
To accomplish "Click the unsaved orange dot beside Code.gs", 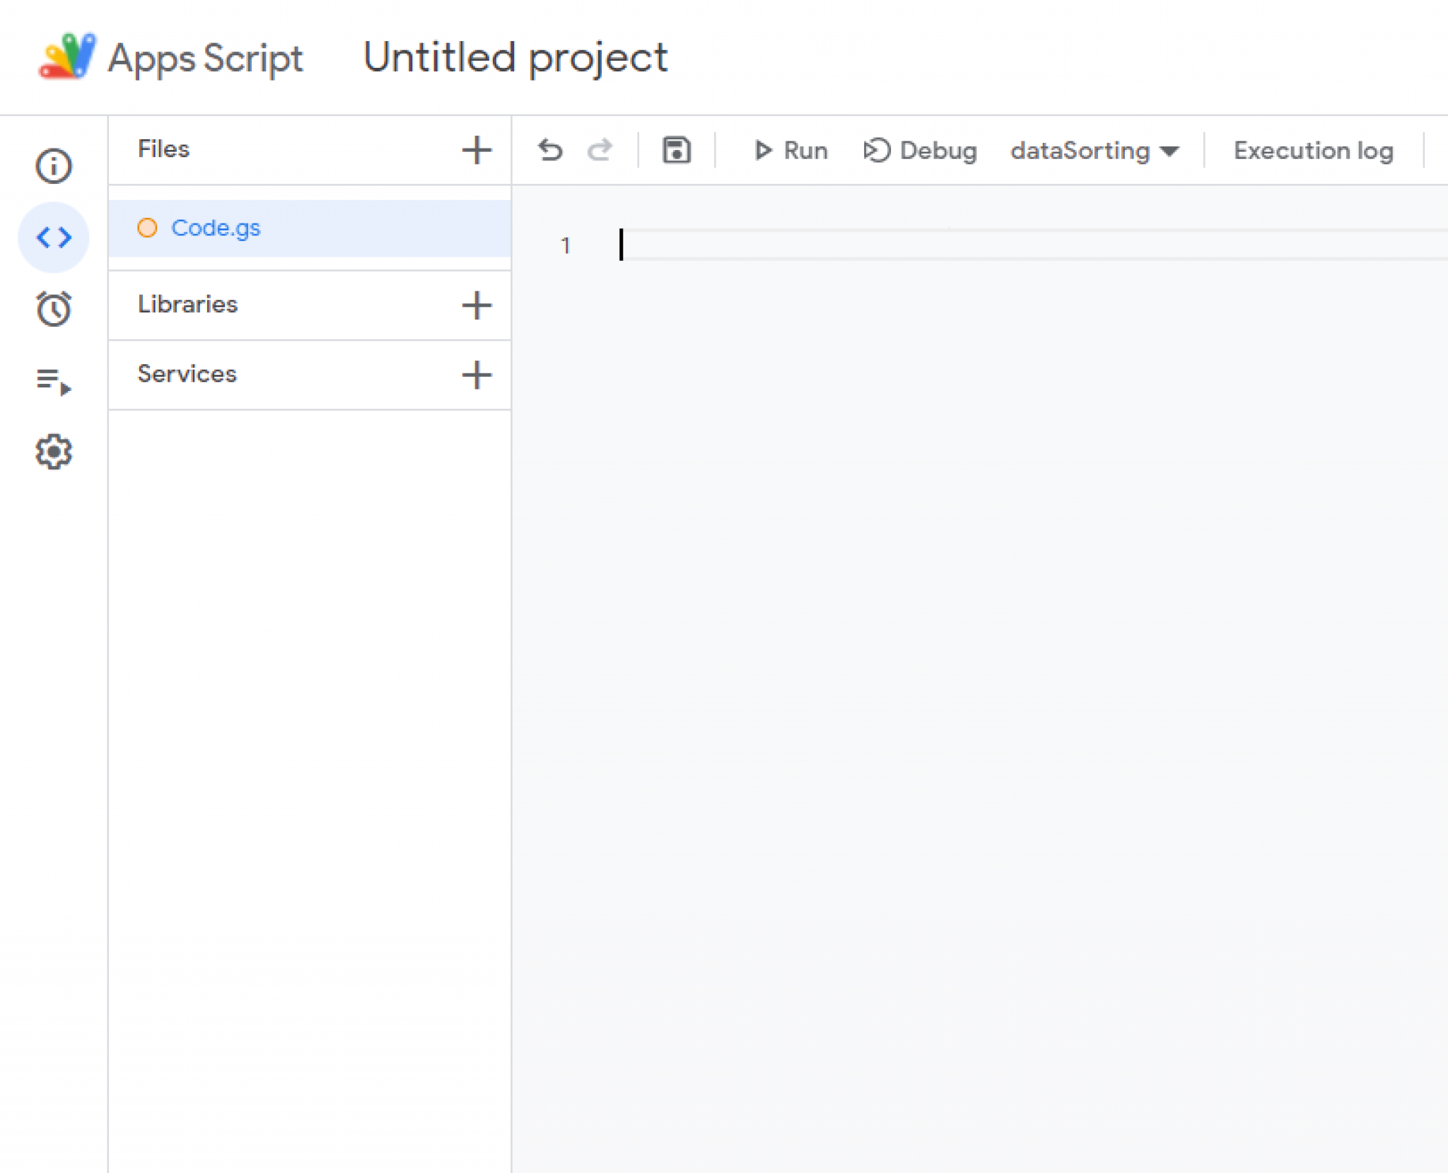I will point(147,228).
